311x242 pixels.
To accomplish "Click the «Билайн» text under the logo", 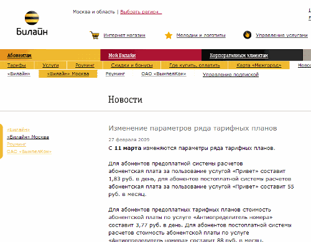I will coord(32,32).
